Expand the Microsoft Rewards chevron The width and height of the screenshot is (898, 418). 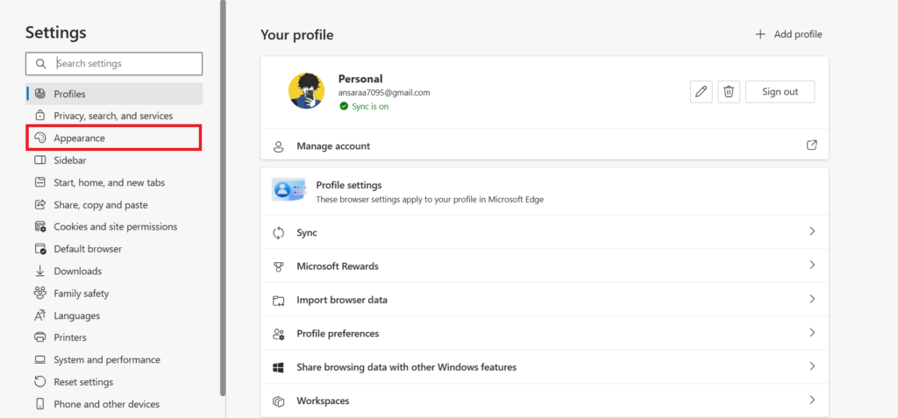[812, 266]
